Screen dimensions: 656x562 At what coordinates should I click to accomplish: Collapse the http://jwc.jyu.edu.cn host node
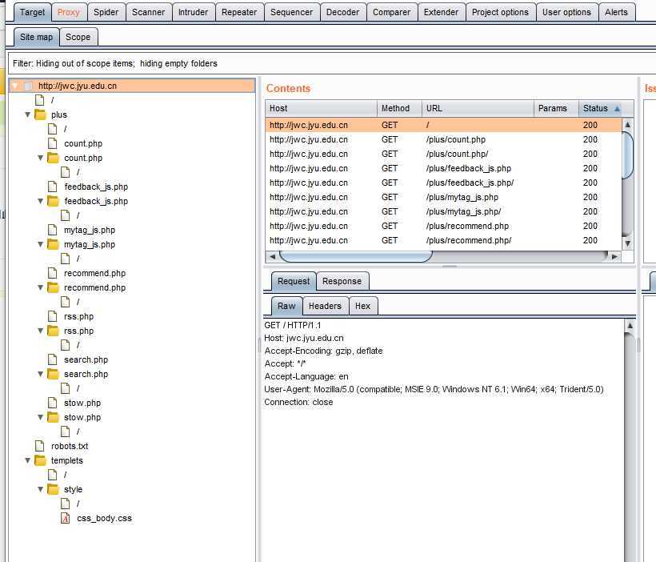15,86
